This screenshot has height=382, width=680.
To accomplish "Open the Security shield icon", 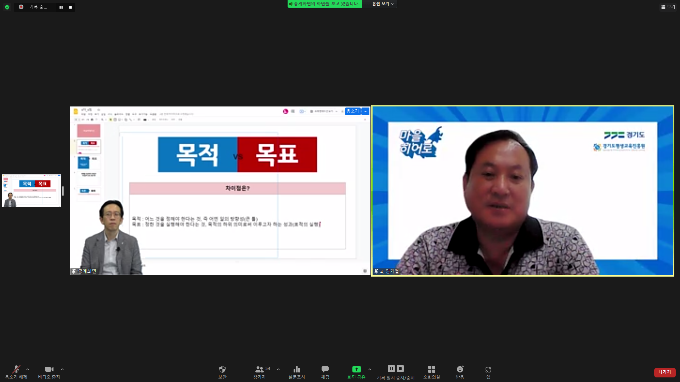I will coord(222,370).
